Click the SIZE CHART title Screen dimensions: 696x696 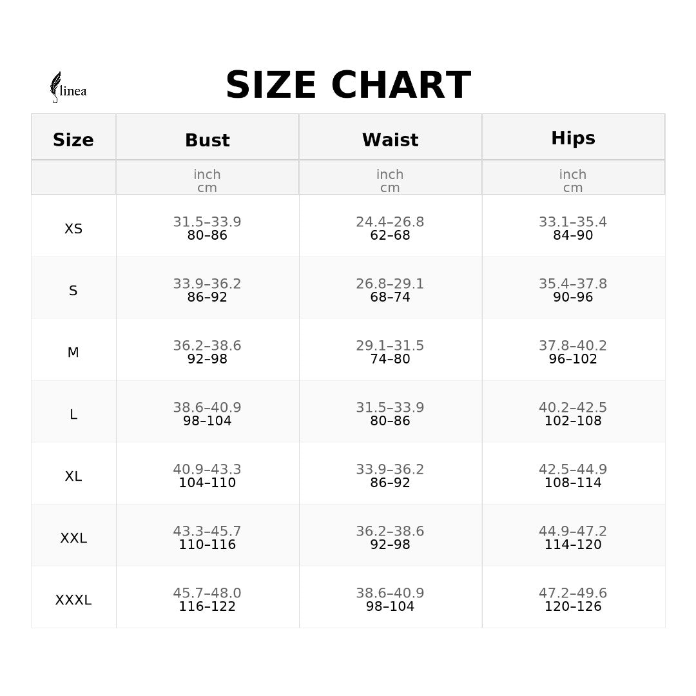click(x=348, y=86)
